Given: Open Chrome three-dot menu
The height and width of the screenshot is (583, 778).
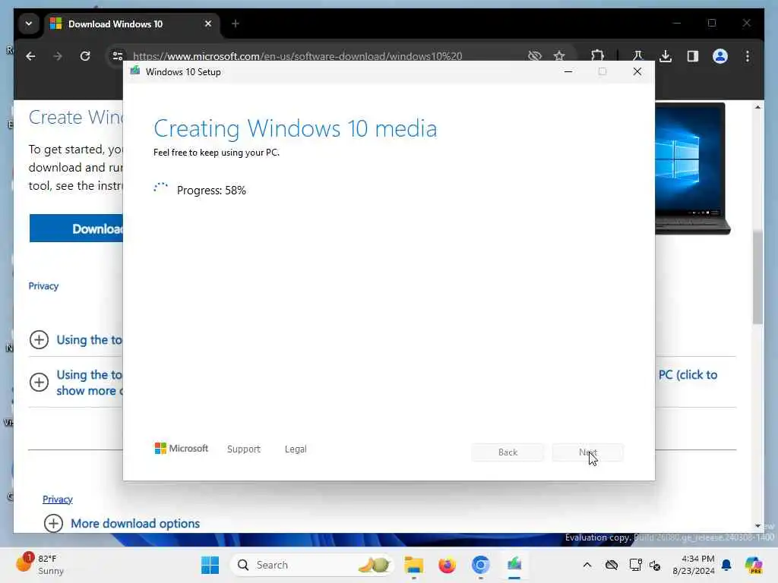Looking at the screenshot, I should [748, 56].
